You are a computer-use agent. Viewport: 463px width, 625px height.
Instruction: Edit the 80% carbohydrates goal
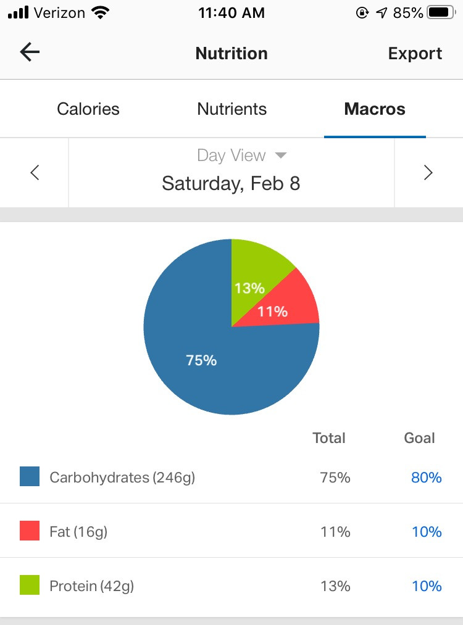pos(427,477)
